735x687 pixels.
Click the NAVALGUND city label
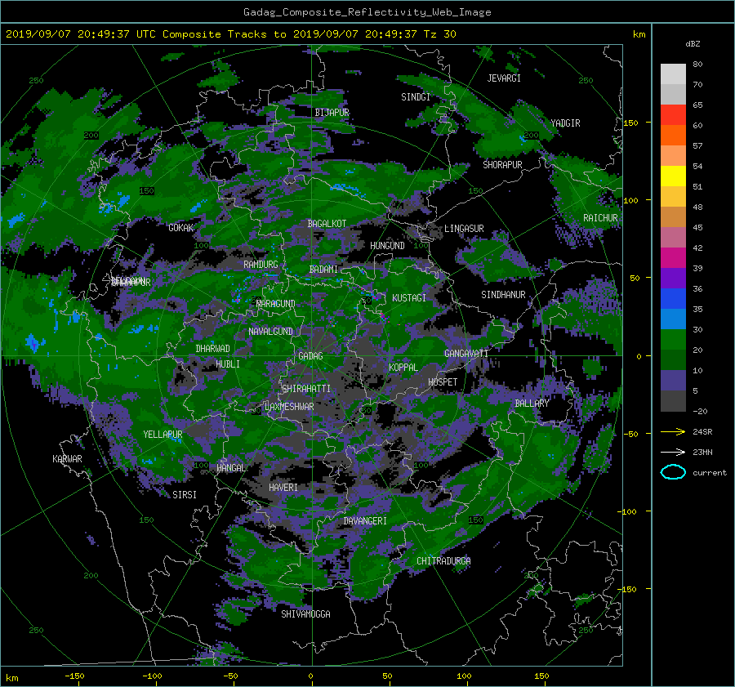coord(270,332)
